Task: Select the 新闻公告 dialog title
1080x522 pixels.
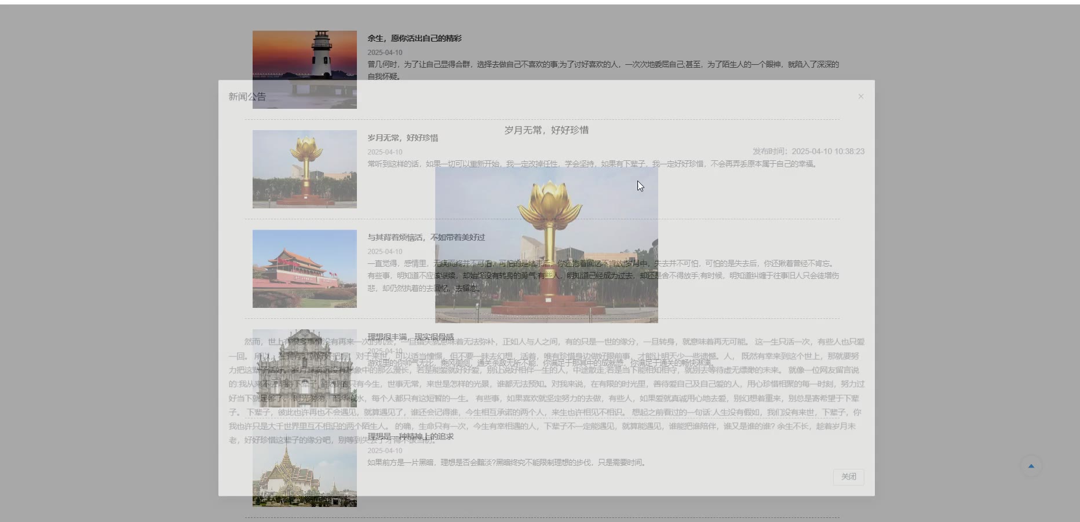Action: [247, 97]
